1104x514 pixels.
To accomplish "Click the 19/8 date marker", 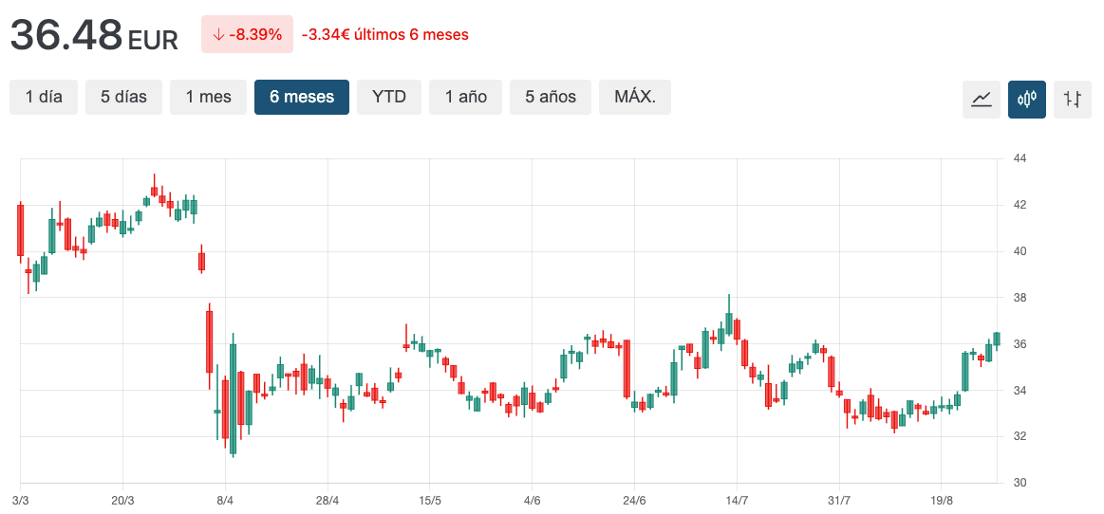I will click(942, 500).
